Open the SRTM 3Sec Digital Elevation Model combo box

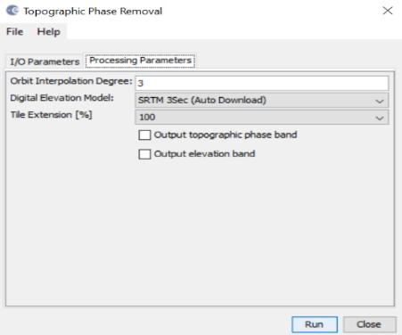[x=262, y=100]
